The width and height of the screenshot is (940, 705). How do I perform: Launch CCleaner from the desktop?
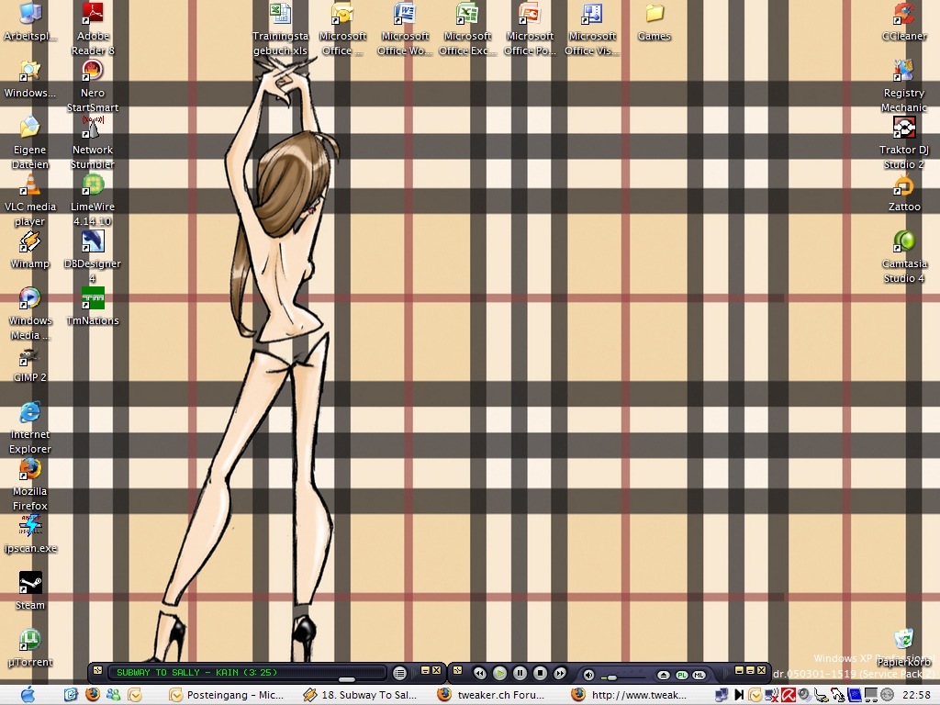[x=904, y=15]
